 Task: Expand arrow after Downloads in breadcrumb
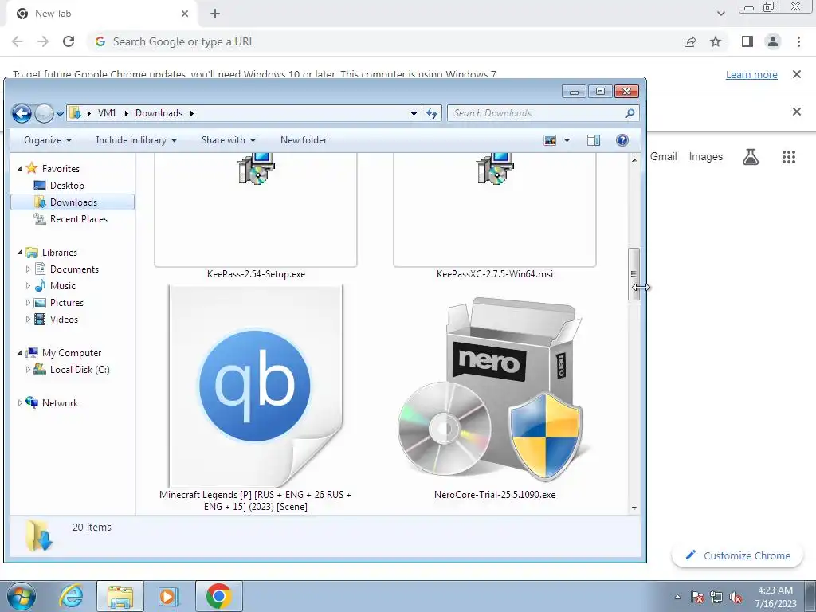(x=191, y=113)
